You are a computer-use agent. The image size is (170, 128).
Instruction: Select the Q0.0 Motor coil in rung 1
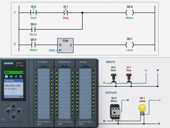129,13
